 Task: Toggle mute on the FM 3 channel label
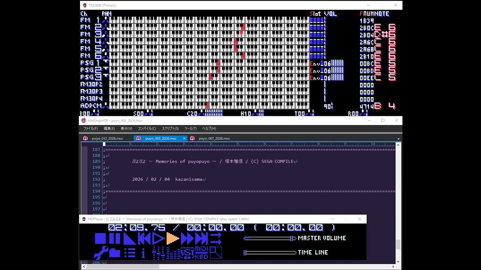tap(91, 34)
